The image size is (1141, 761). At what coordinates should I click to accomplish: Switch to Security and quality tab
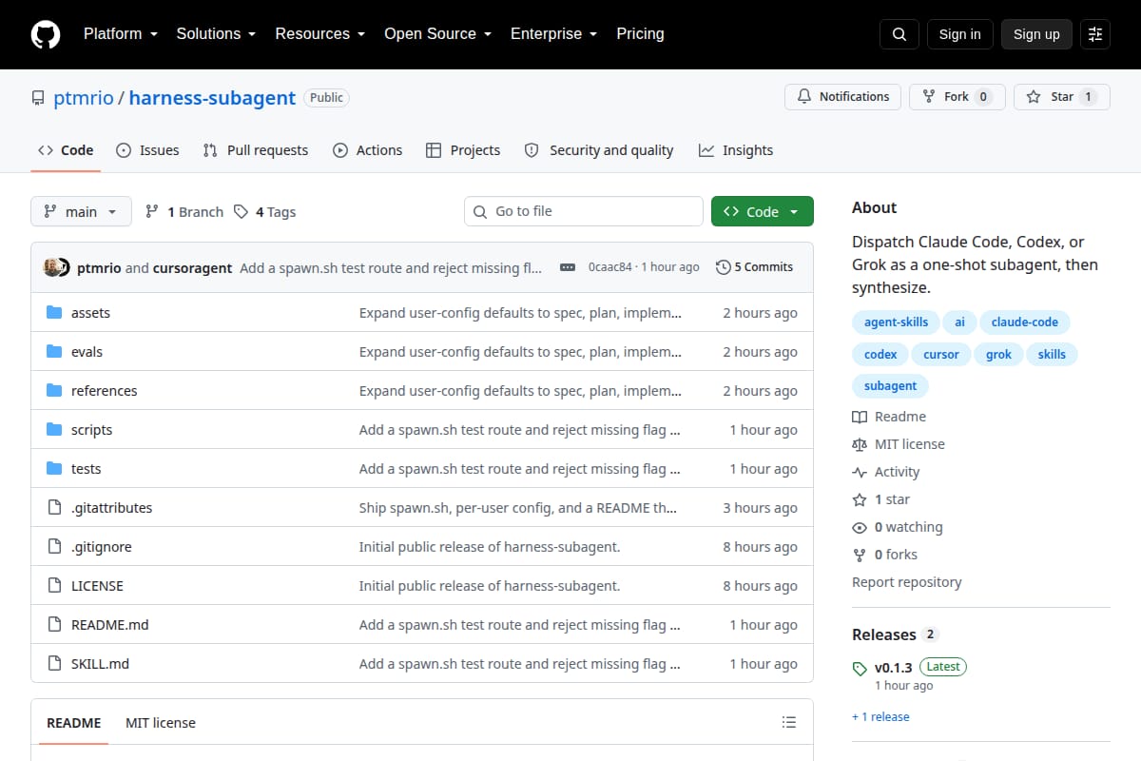pos(599,150)
